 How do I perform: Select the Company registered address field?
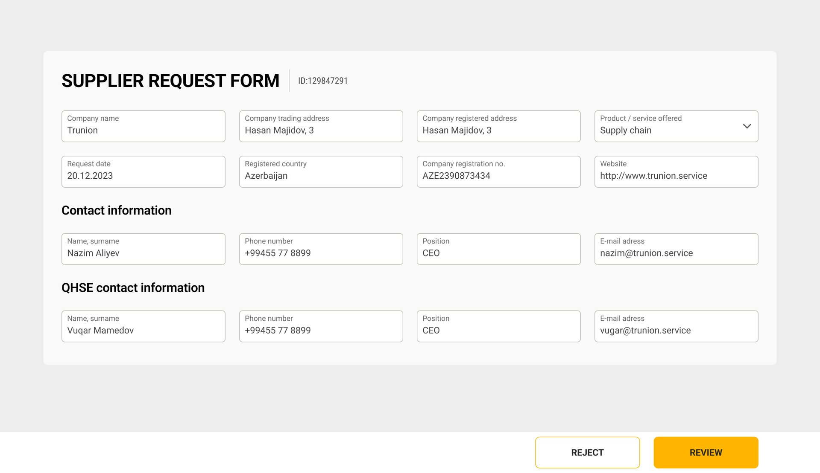pyautogui.click(x=498, y=126)
